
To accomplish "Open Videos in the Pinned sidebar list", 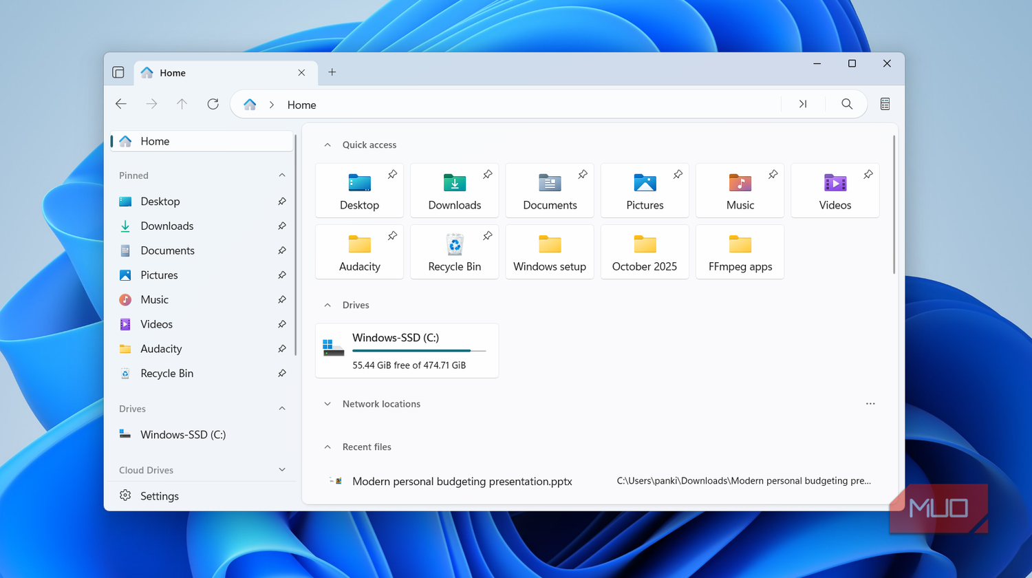I will click(x=202, y=324).
